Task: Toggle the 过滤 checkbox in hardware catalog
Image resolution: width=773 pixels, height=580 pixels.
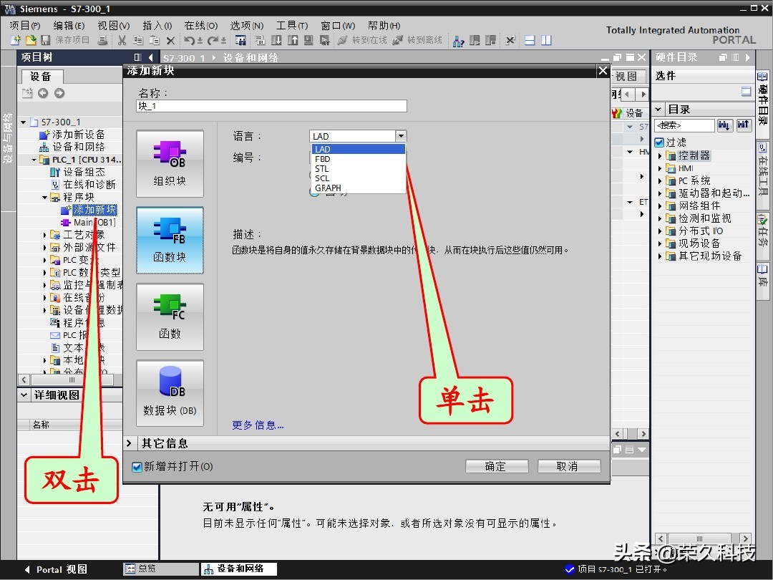Action: (x=658, y=142)
